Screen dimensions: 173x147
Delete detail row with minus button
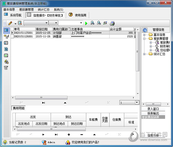pos(82,135)
